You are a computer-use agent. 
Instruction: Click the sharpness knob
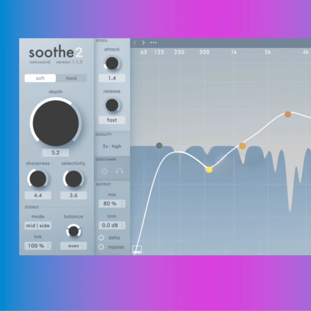coord(38,179)
